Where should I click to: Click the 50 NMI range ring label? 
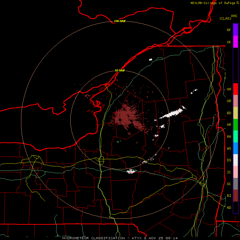(x=120, y=70)
